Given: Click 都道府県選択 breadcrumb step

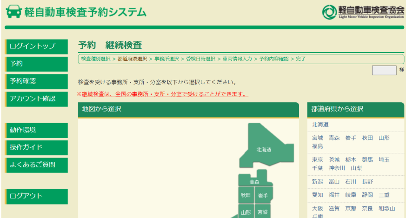Looking at the screenshot, I should pyautogui.click(x=133, y=59).
